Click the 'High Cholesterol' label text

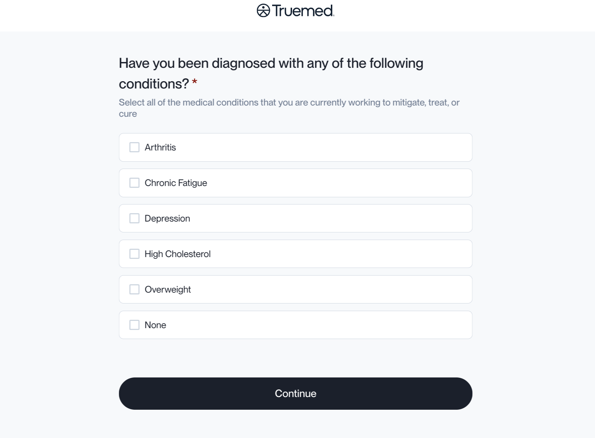pyautogui.click(x=178, y=254)
